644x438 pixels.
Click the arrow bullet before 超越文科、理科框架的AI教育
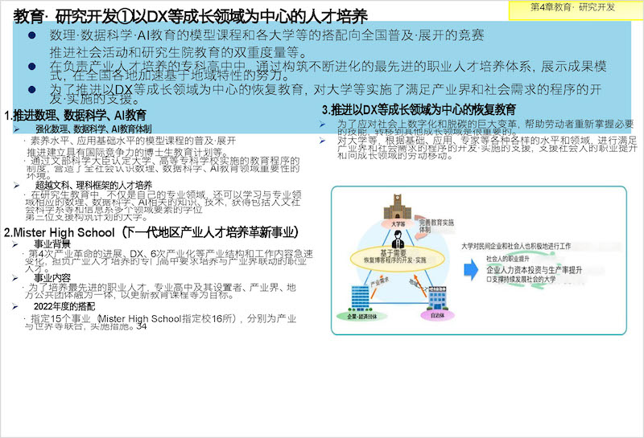[x=16, y=185]
